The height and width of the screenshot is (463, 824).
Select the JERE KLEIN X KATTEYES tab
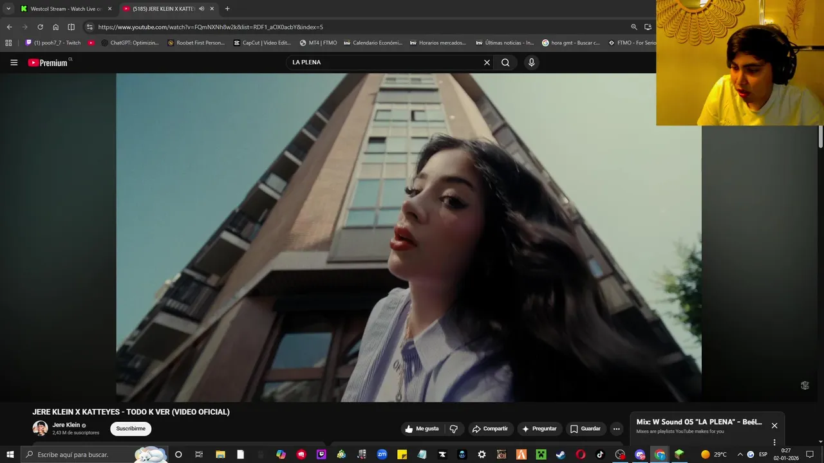pyautogui.click(x=164, y=9)
